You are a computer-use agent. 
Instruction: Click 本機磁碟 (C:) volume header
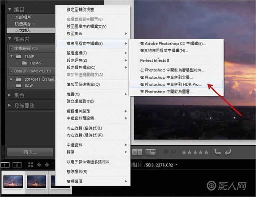[31, 48]
